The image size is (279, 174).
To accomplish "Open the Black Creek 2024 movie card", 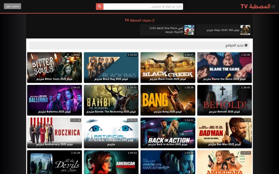I will (168, 67).
